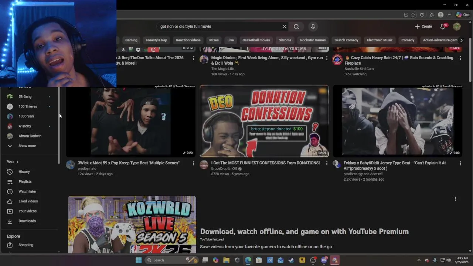Start voice search with the microphone icon
Image resolution: width=473 pixels, height=266 pixels.
pyautogui.click(x=313, y=27)
